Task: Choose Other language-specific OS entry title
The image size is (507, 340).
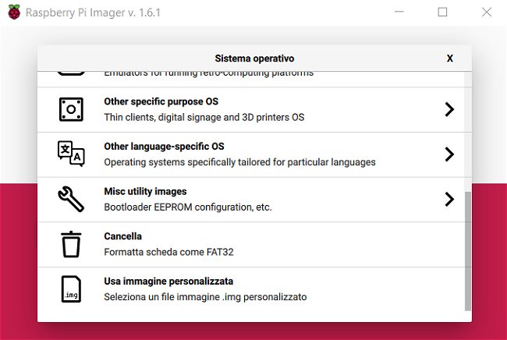Action: click(x=164, y=147)
